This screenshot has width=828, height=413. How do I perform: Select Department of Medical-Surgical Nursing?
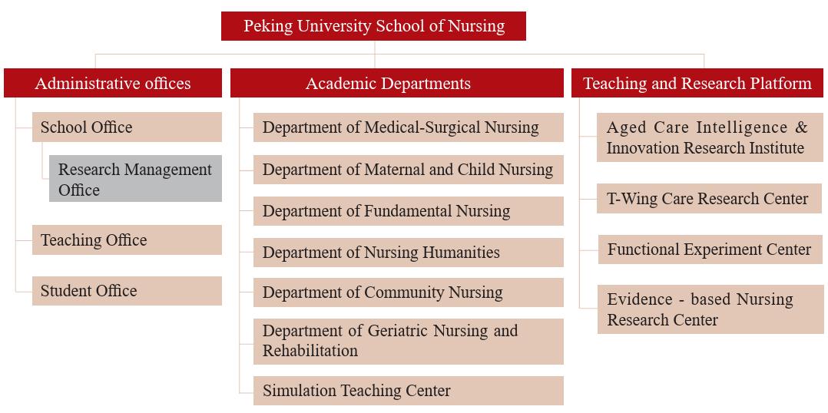point(408,127)
